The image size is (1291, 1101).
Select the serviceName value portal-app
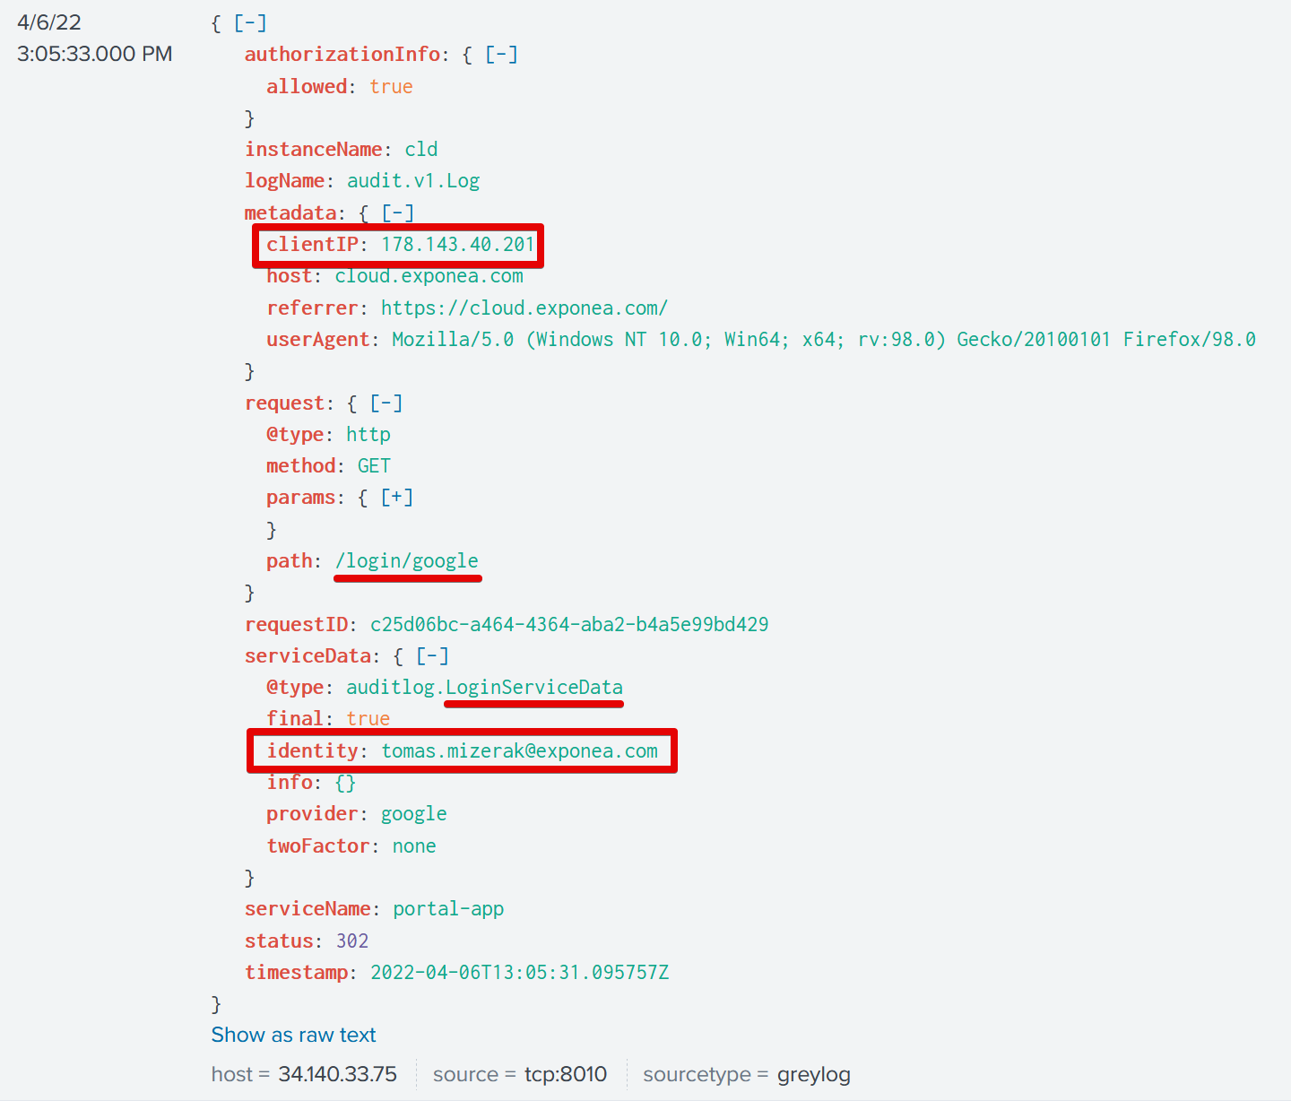[x=448, y=909]
